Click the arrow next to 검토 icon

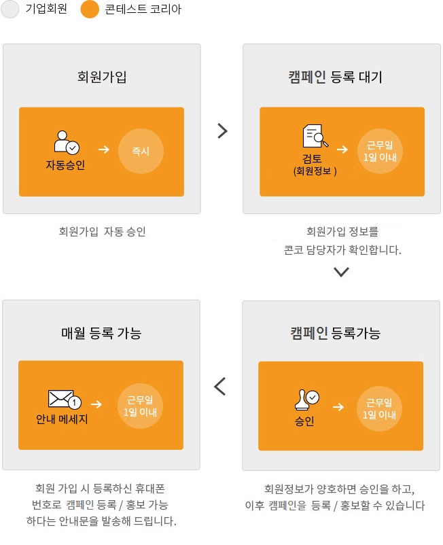pyautogui.click(x=342, y=150)
